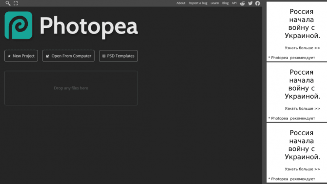Click the Drop any files here area
Image resolution: width=327 pixels, height=184 pixels.
[71, 88]
